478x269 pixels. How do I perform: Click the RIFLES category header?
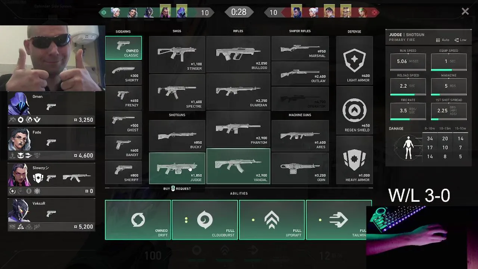238,31
